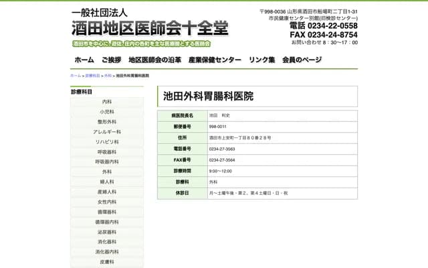Viewport: 428px width, 268px height.
Task: Go to 地区医師会の沿革 in the navigation
Action: pyautogui.click(x=155, y=60)
